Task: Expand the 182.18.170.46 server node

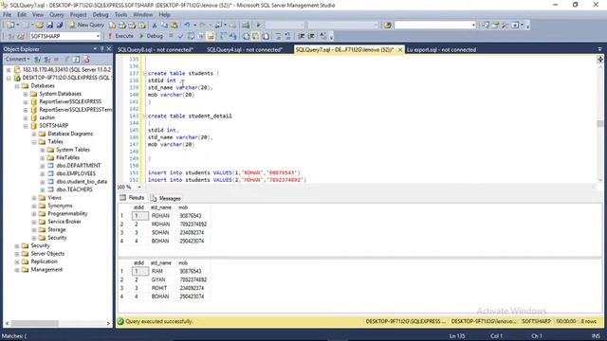Action: (9, 69)
